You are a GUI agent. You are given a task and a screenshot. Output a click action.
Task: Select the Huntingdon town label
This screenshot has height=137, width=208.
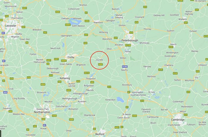[137, 92]
